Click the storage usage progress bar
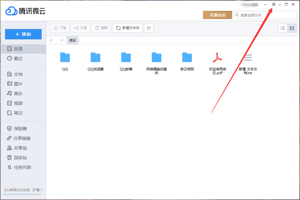The height and width of the screenshot is (200, 300). pyautogui.click(x=23, y=194)
